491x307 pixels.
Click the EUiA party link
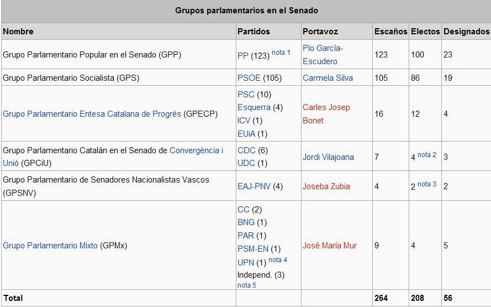click(246, 134)
